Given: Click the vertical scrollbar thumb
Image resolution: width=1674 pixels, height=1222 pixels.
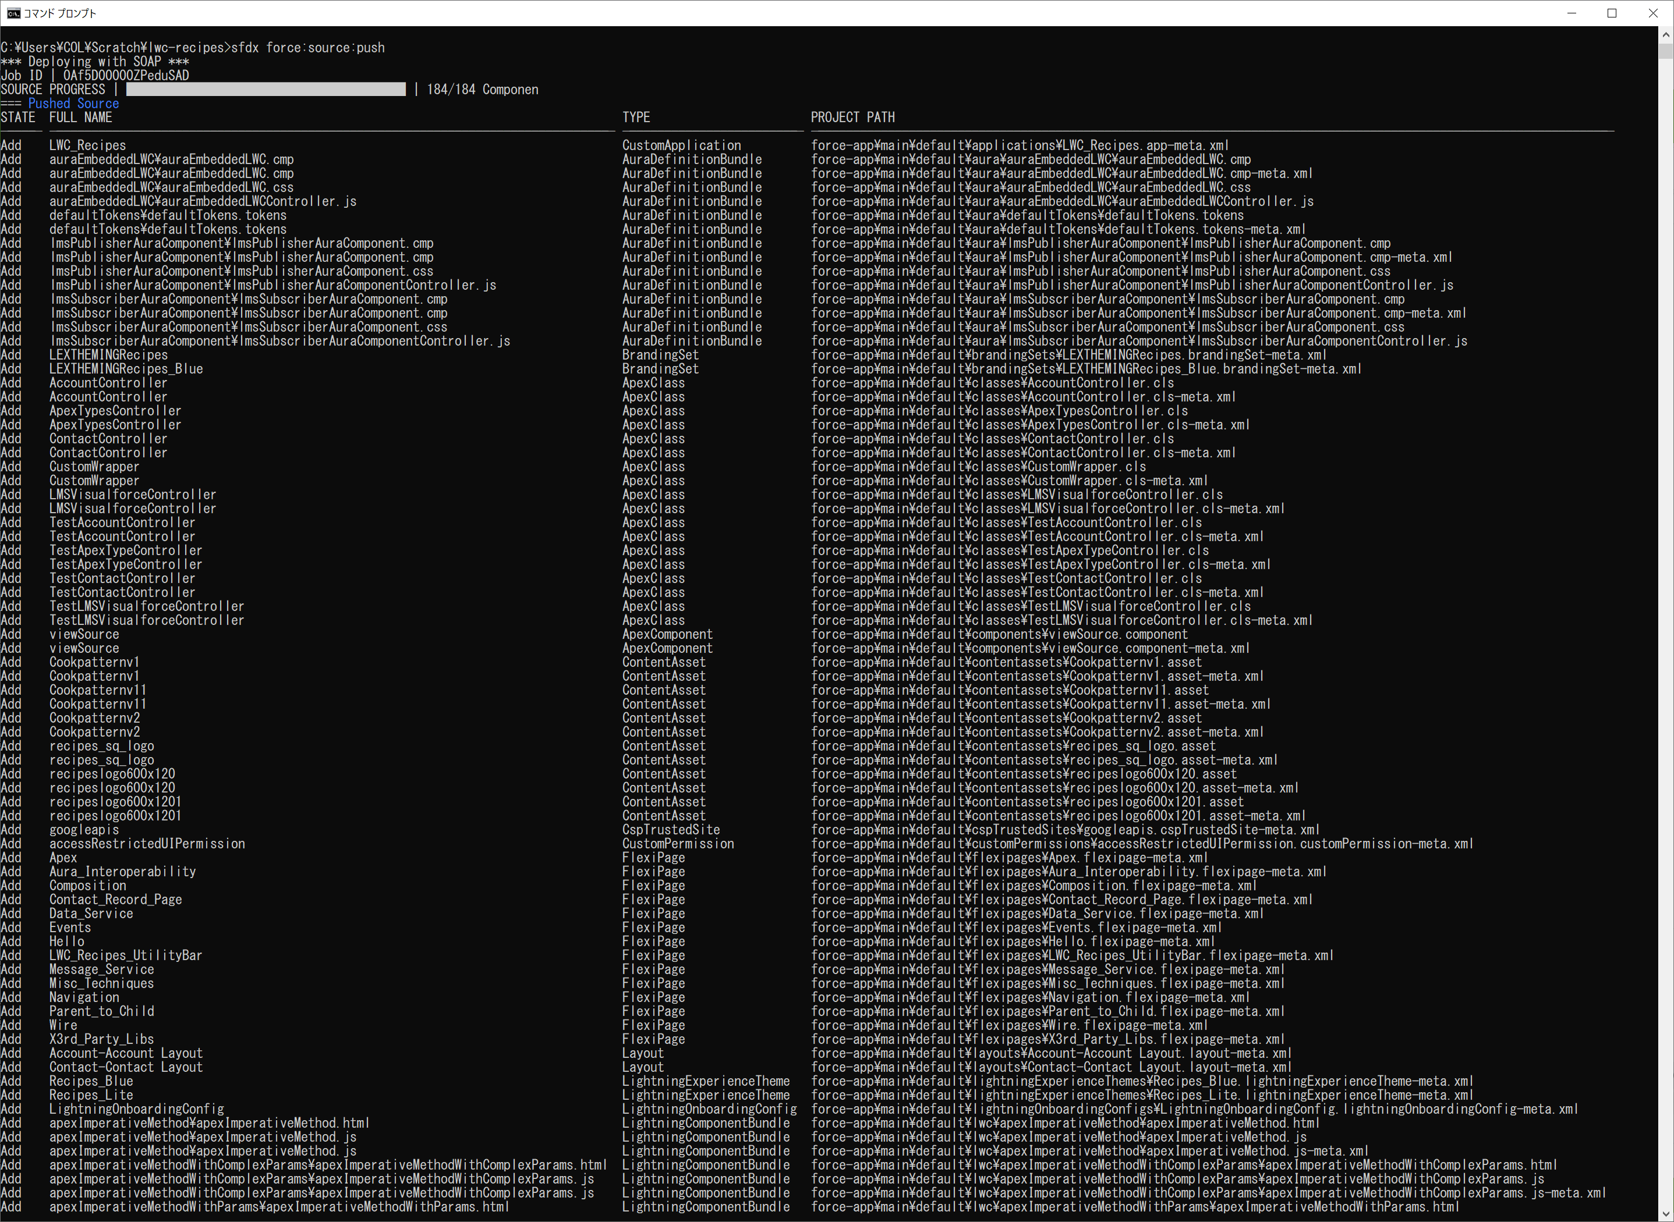Looking at the screenshot, I should click(x=1666, y=50).
